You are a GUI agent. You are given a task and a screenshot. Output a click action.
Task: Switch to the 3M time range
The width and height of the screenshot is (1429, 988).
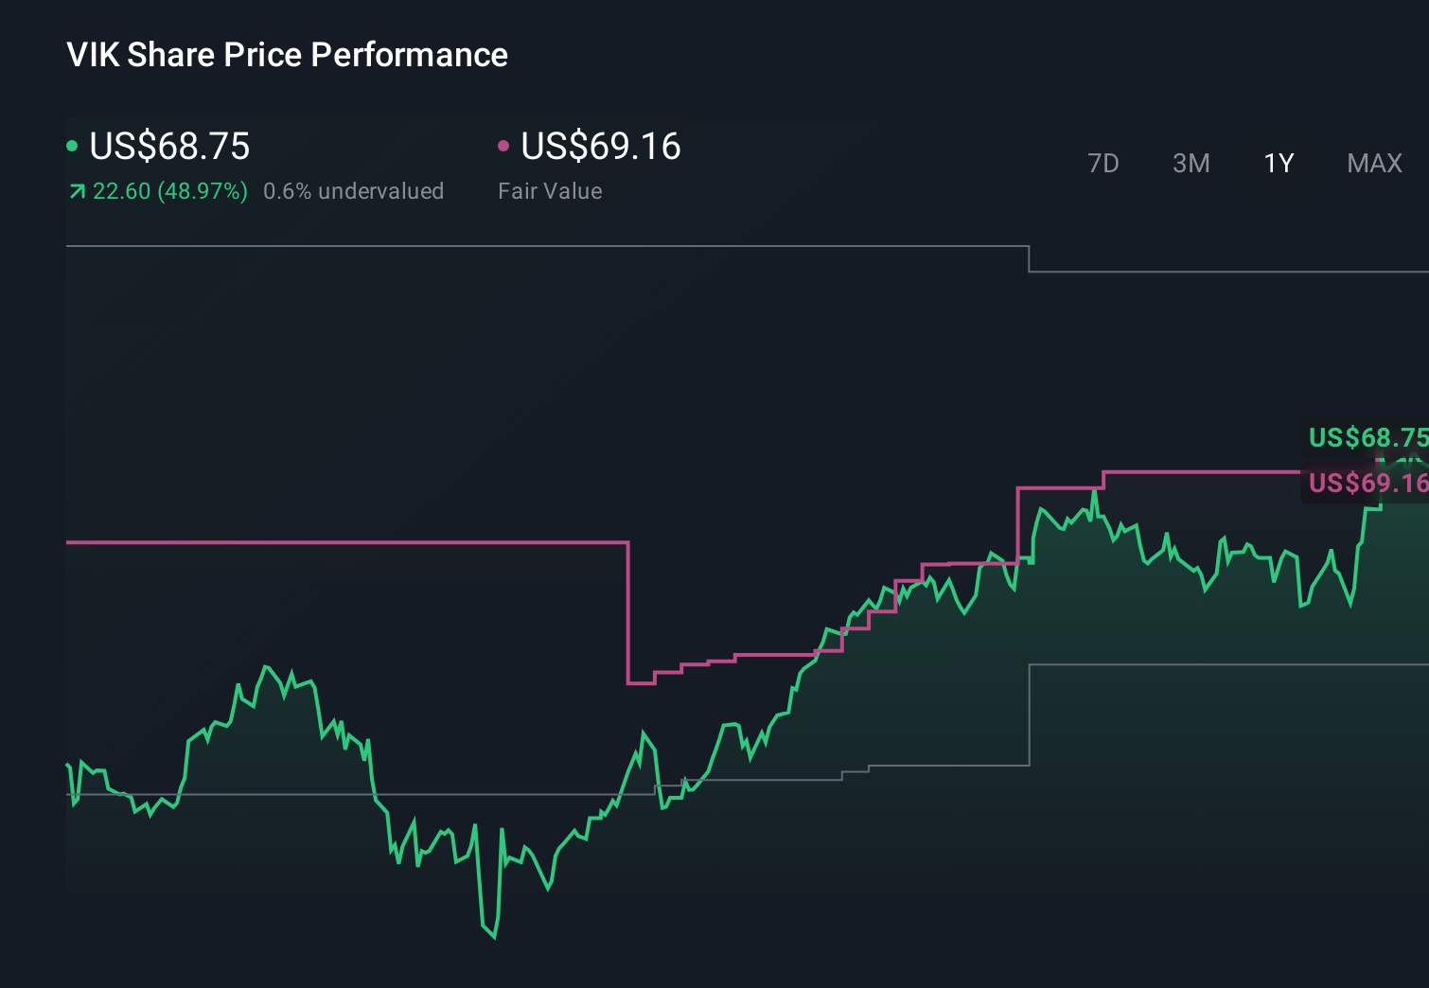(x=1191, y=163)
